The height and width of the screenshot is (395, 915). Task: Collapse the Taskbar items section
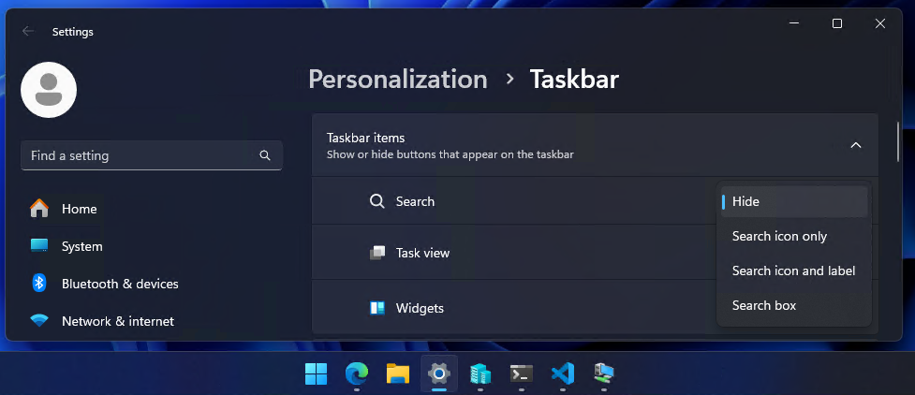[x=855, y=145]
